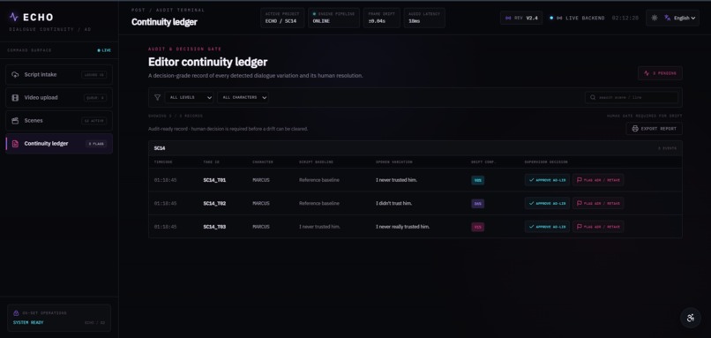711x338 pixels.
Task: Click the flag icon on SC14_T01 row
Action: [579, 180]
